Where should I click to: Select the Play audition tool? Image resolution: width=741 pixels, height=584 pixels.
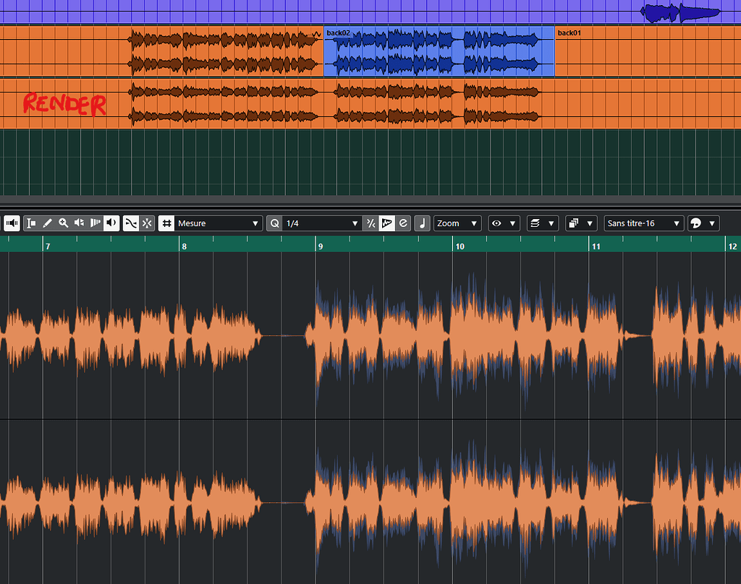point(80,223)
